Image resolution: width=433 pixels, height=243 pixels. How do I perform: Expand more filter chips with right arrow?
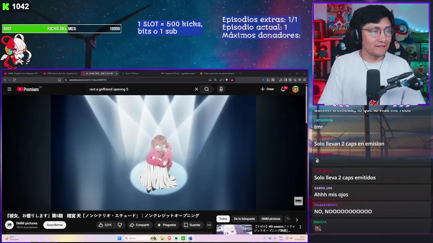tap(297, 220)
